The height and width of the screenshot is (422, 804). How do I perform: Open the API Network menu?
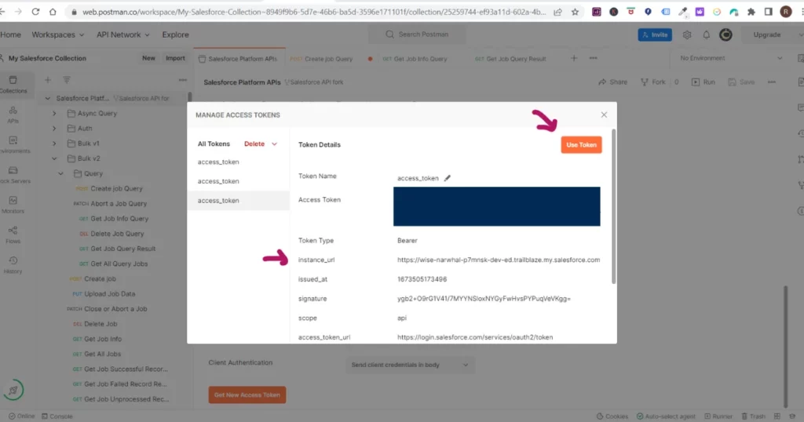[x=123, y=35]
